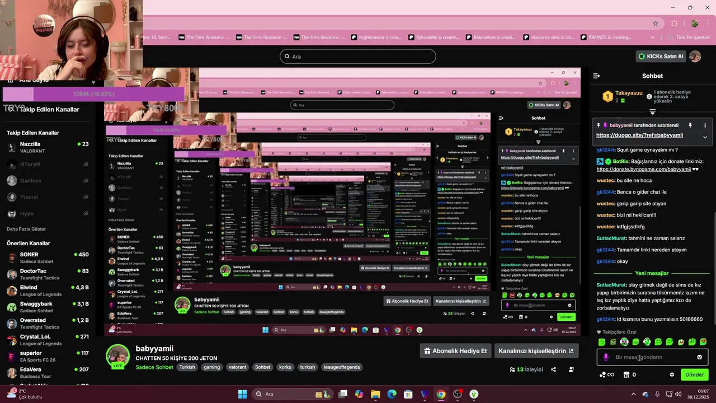
Task: Open 'RIMINGS is creating...' bookmark
Action: pyautogui.click(x=606, y=38)
